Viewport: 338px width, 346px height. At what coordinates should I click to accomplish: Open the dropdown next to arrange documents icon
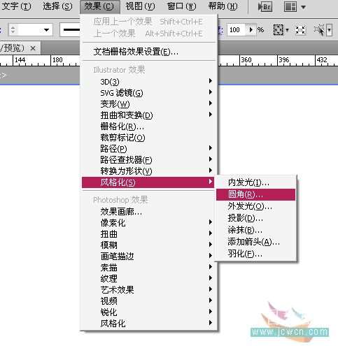(303, 7)
